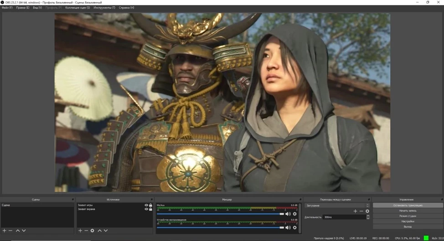
Task: Open the Затухание transition dropdown
Action: (x=337, y=205)
